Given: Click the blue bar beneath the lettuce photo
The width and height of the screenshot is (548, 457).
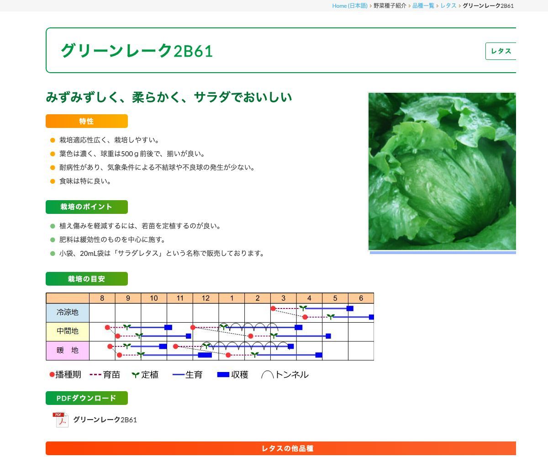Looking at the screenshot, I should [442, 252].
